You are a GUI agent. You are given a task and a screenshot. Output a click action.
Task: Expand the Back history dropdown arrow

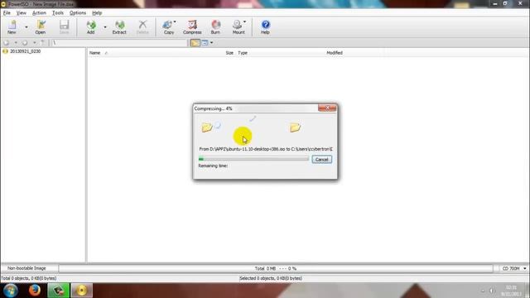coord(16,43)
